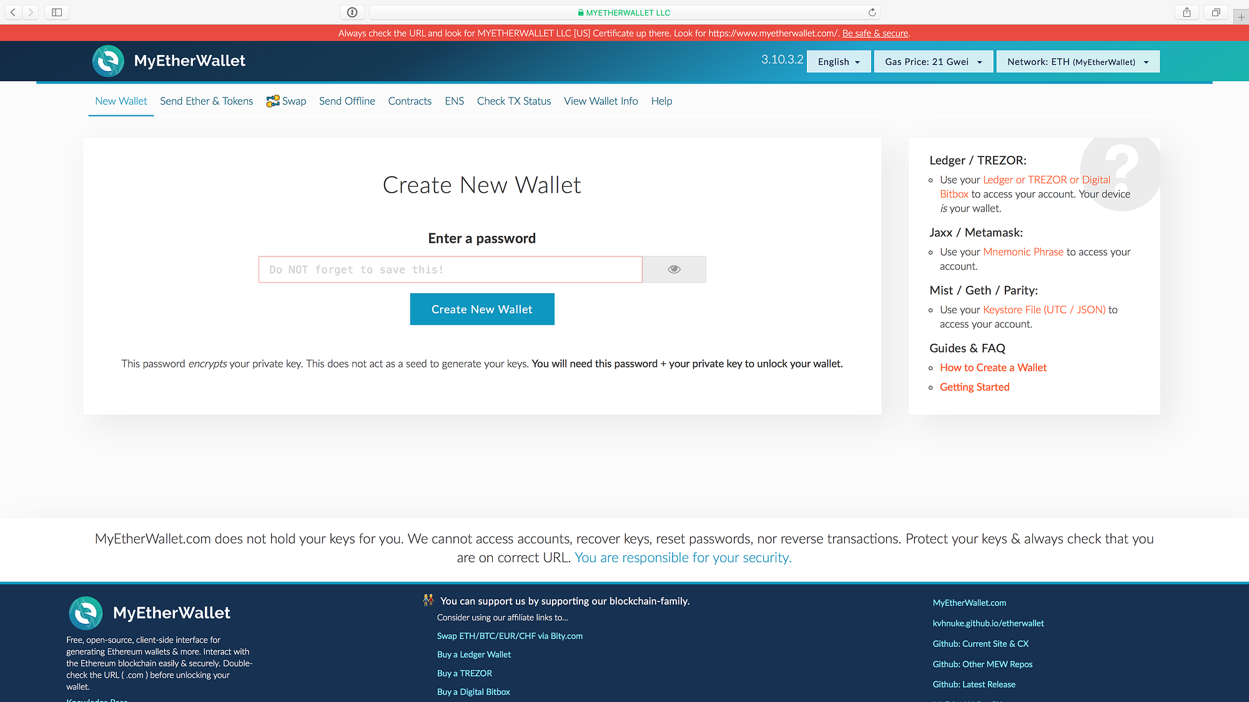The image size is (1249, 702).
Task: Click the 'Jaxx / Metamask:' sidebar heading
Action: point(976,233)
